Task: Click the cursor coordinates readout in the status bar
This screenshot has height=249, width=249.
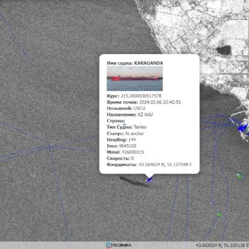Action: click(x=222, y=245)
